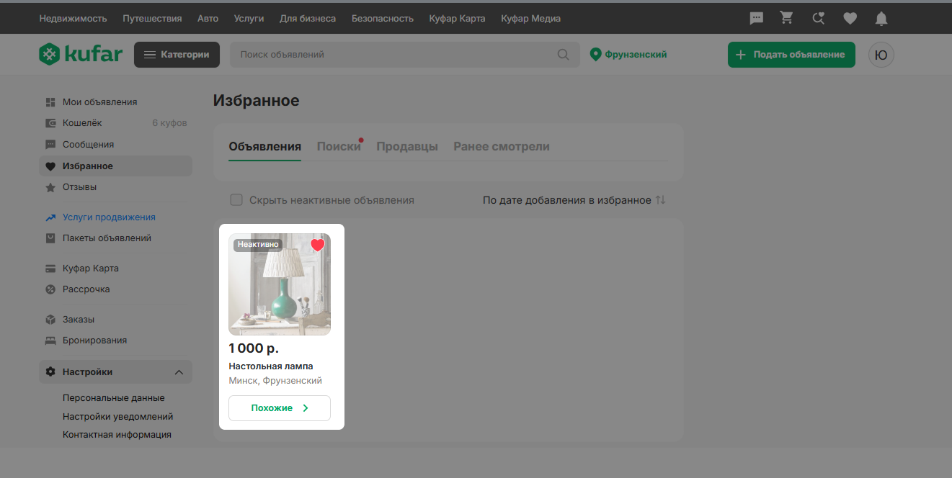This screenshot has height=478, width=952.
Task: Click the search magnifier icon
Action: [x=564, y=55]
